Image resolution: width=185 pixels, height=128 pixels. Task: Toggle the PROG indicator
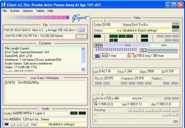click(x=98, y=83)
